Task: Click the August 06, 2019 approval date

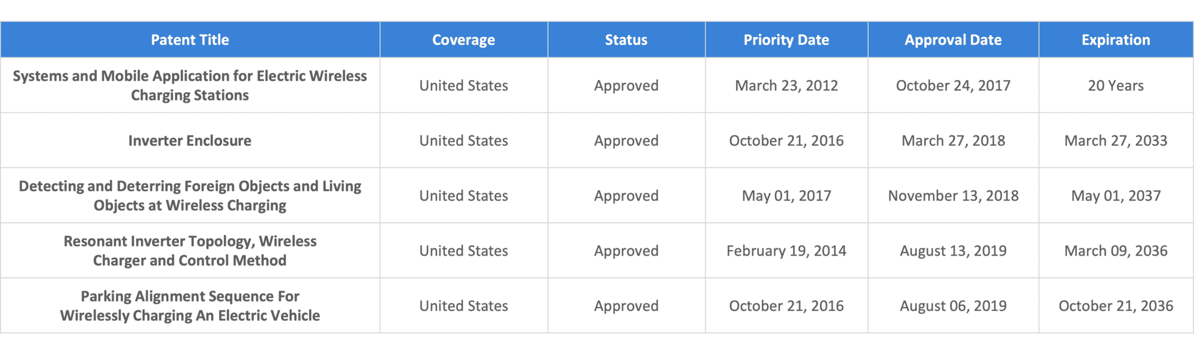Action: tap(953, 306)
